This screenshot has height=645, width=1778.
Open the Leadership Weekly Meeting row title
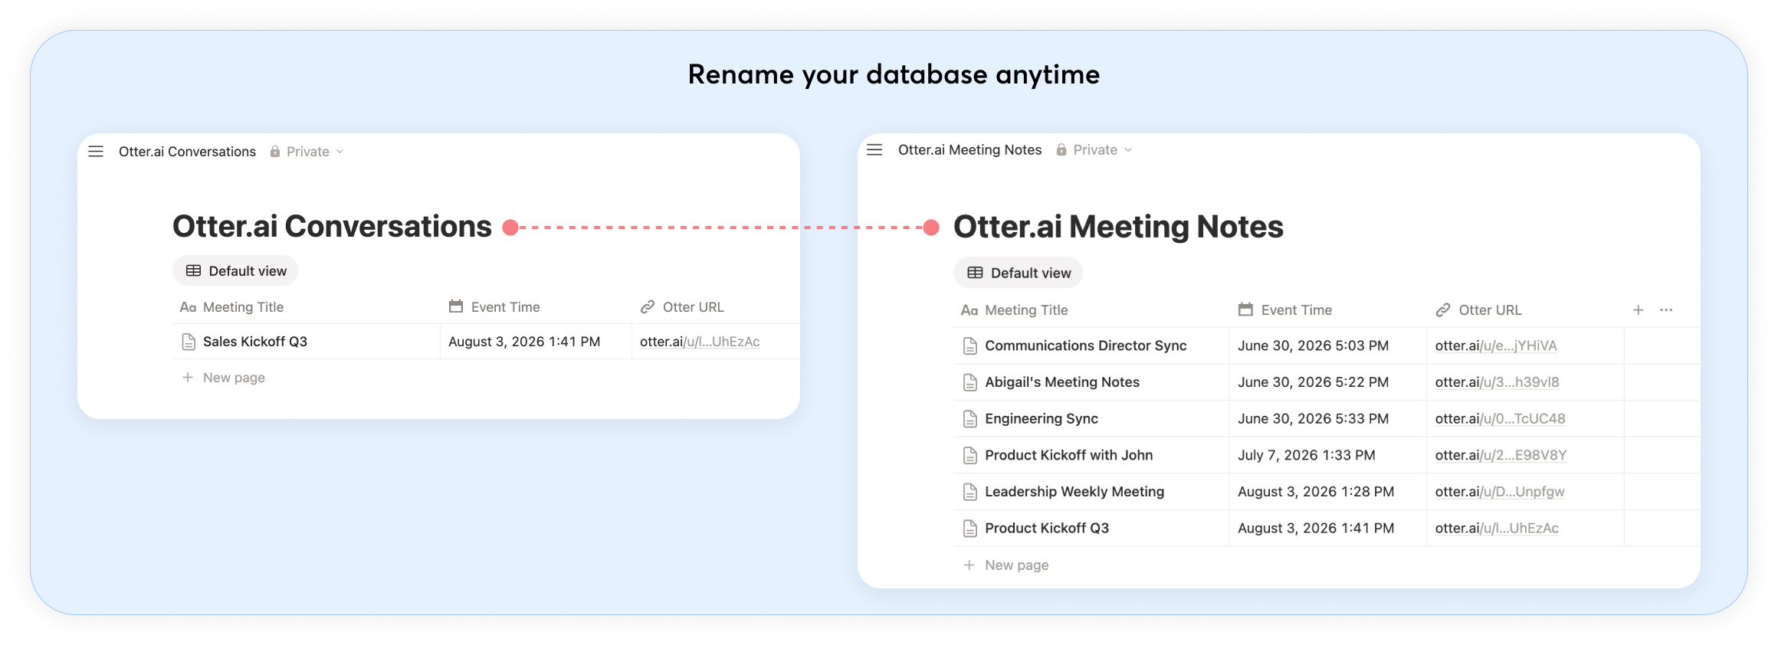[1074, 492]
